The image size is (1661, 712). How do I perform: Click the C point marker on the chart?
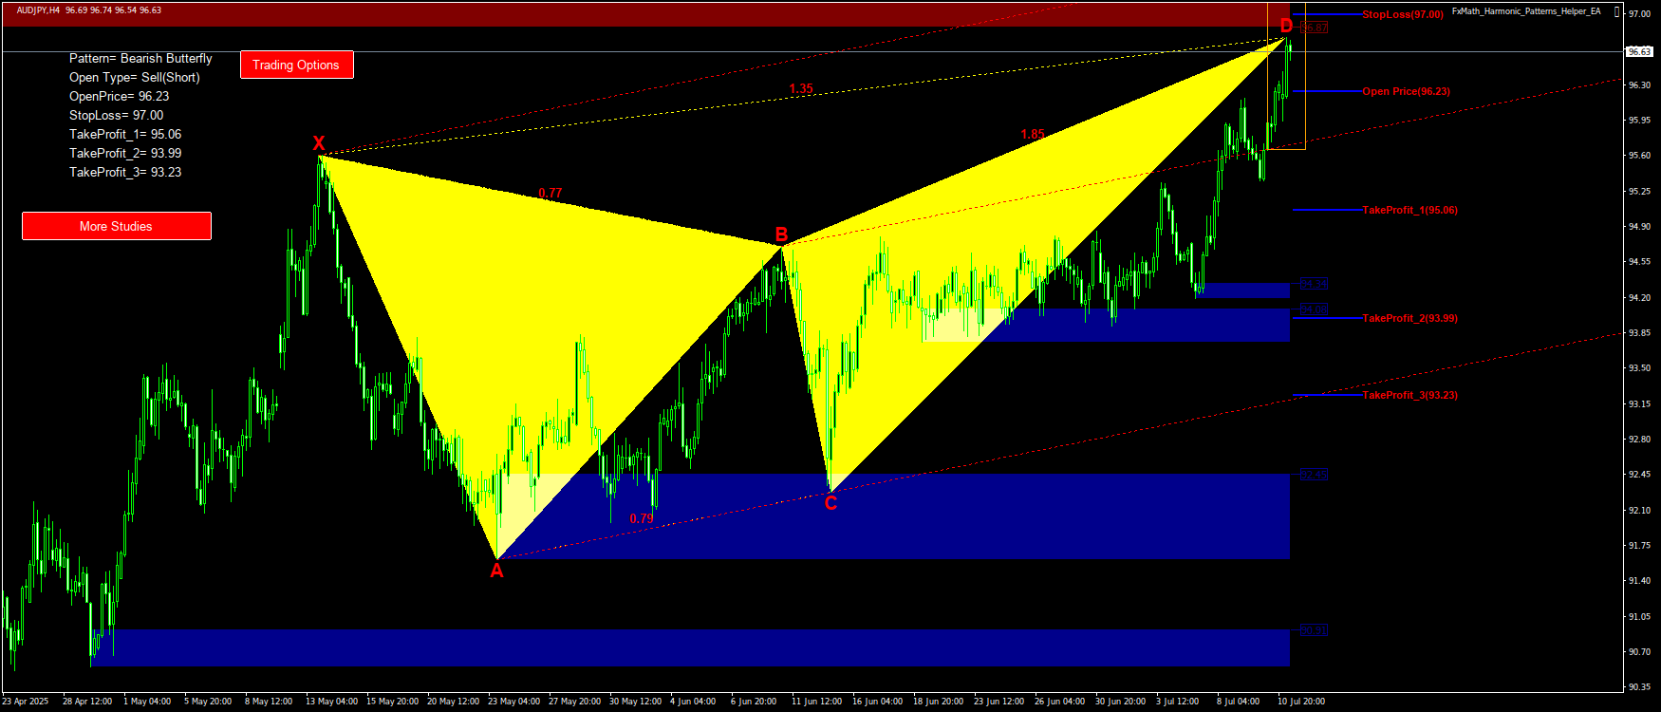tap(830, 503)
